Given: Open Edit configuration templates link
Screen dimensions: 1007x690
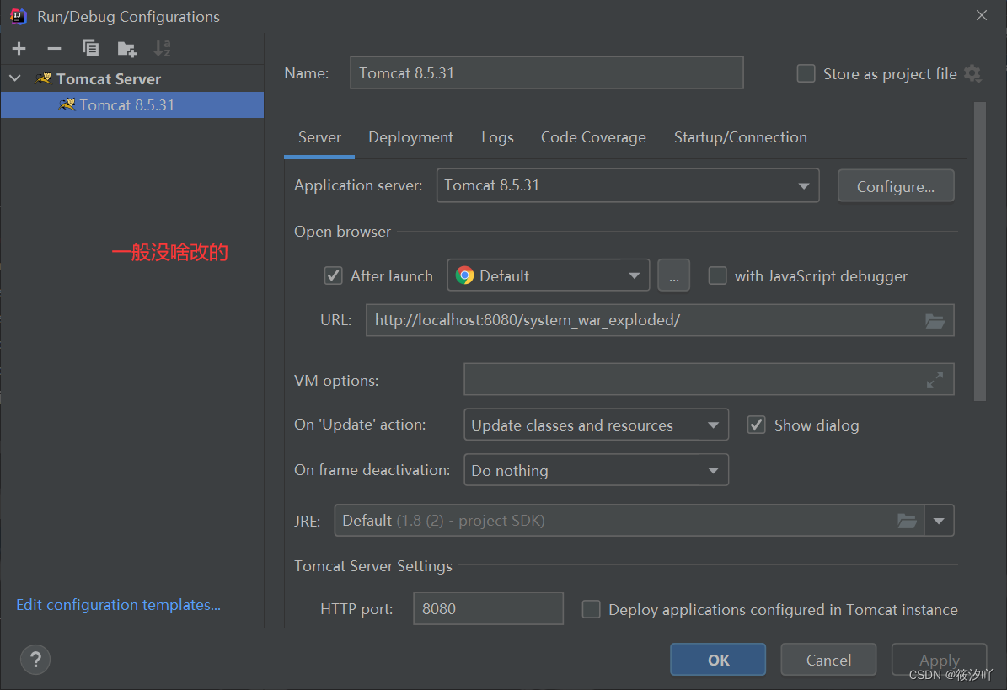Looking at the screenshot, I should tap(118, 605).
